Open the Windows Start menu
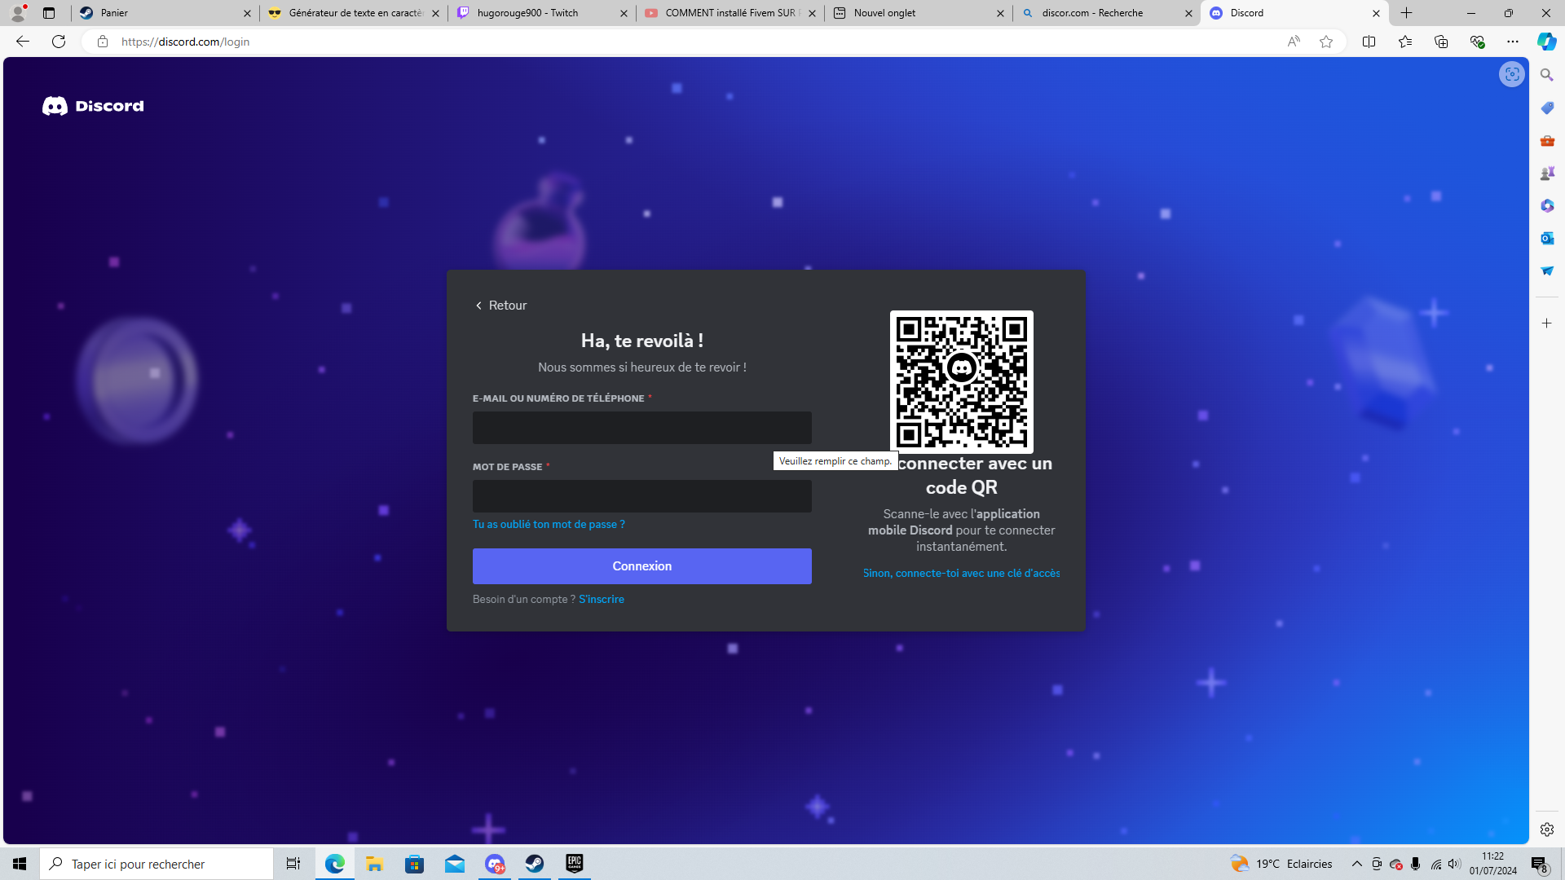Viewport: 1565px width, 880px height. [x=20, y=864]
